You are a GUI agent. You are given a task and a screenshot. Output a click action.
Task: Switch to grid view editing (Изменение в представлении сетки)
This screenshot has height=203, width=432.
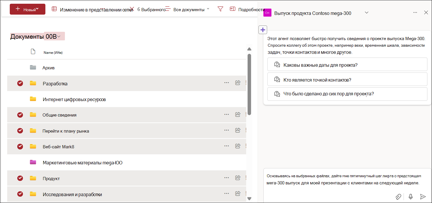(x=92, y=9)
